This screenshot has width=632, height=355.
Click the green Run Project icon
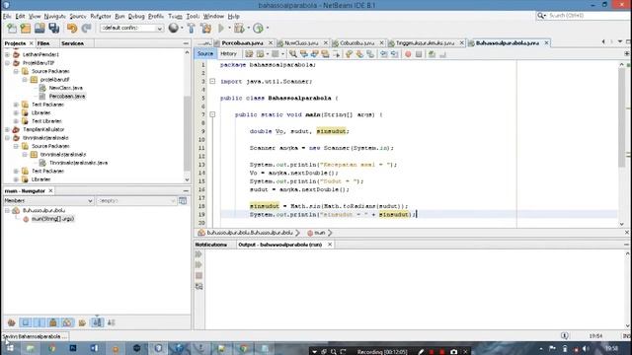[221, 29]
